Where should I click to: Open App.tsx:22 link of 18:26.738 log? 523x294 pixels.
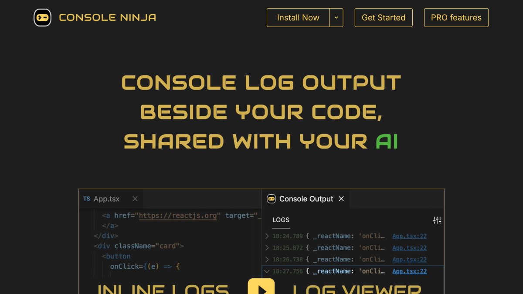(409, 260)
